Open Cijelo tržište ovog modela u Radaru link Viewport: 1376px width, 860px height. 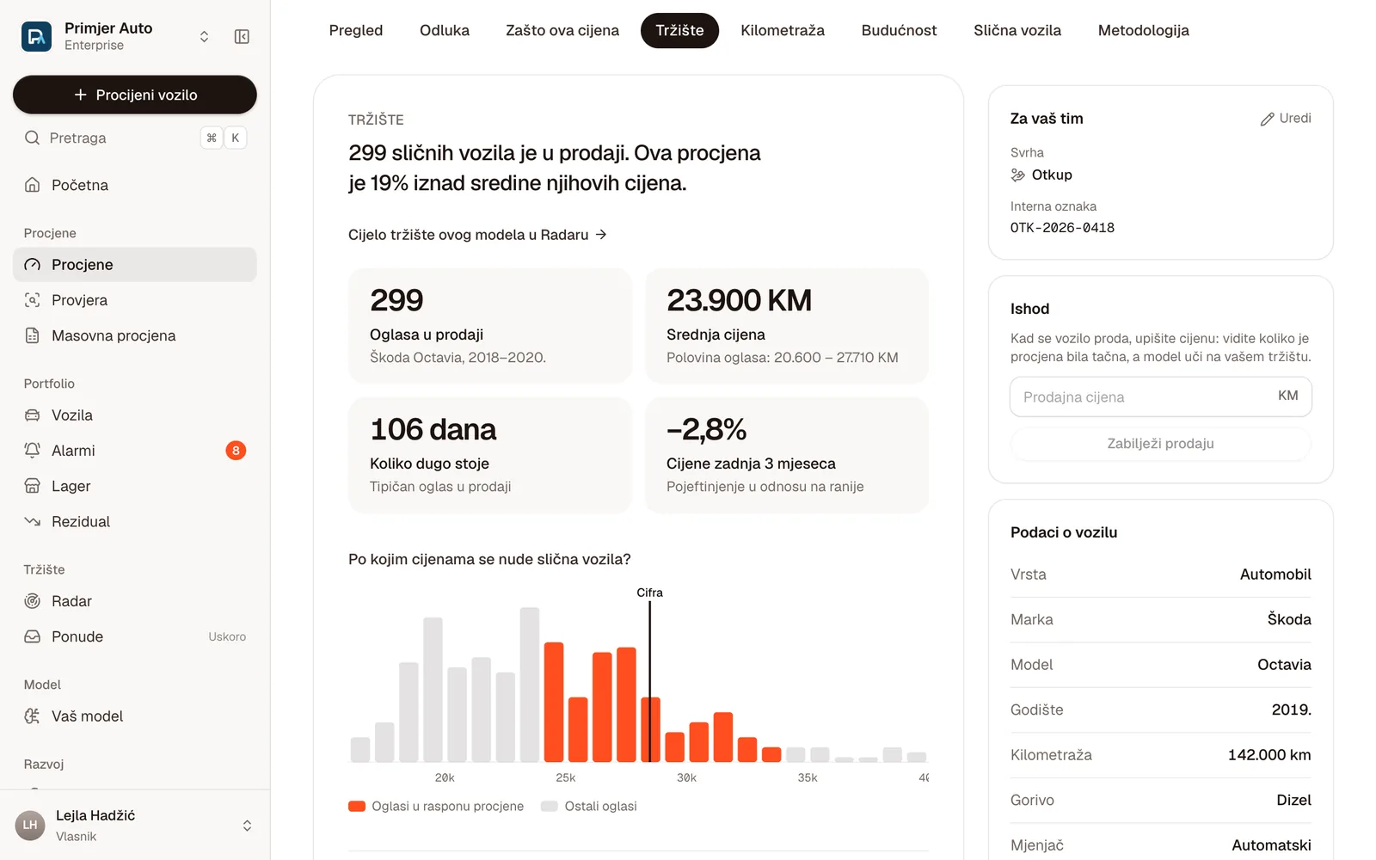tap(477, 235)
